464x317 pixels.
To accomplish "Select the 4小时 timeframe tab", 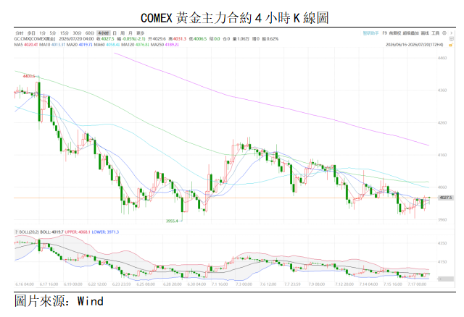I will 103,33.
